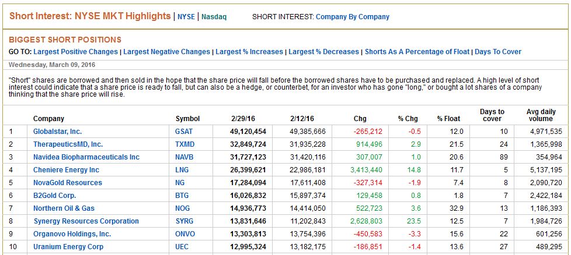Click the Avg daily volume column header

[x=539, y=115]
